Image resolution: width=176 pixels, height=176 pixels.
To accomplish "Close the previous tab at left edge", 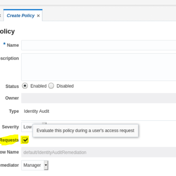I will 1,16.
